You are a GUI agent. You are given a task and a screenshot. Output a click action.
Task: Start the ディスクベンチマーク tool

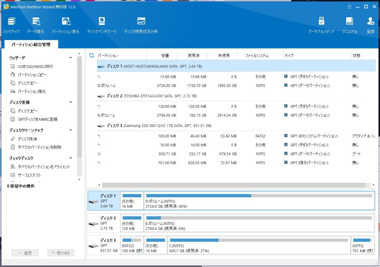102,25
